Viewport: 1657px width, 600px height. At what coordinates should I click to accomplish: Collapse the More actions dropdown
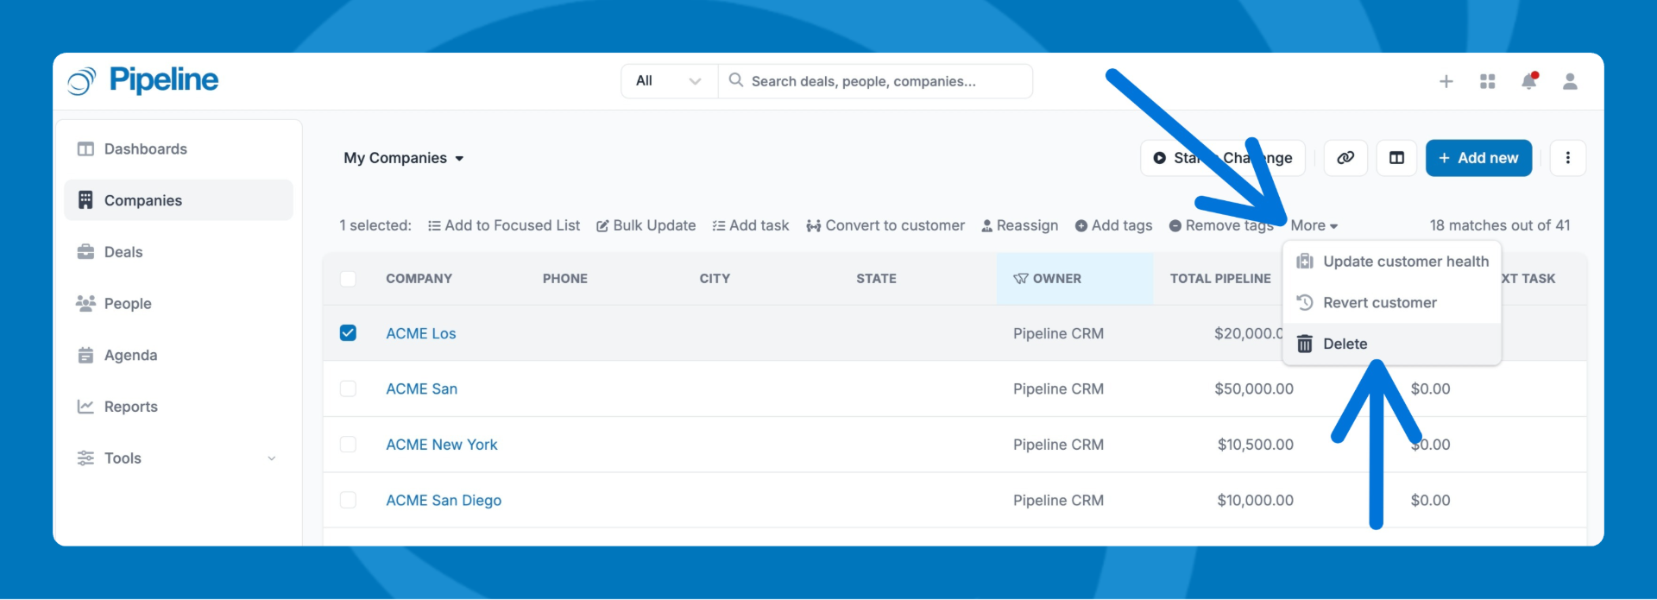tap(1314, 225)
